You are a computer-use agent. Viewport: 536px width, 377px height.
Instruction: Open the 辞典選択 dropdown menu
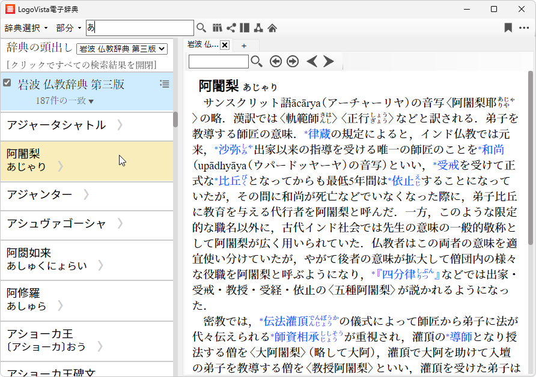(x=26, y=28)
